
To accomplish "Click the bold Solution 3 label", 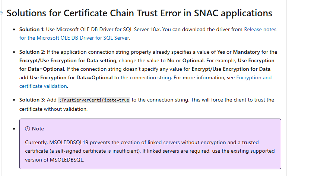I will click(x=32, y=100).
